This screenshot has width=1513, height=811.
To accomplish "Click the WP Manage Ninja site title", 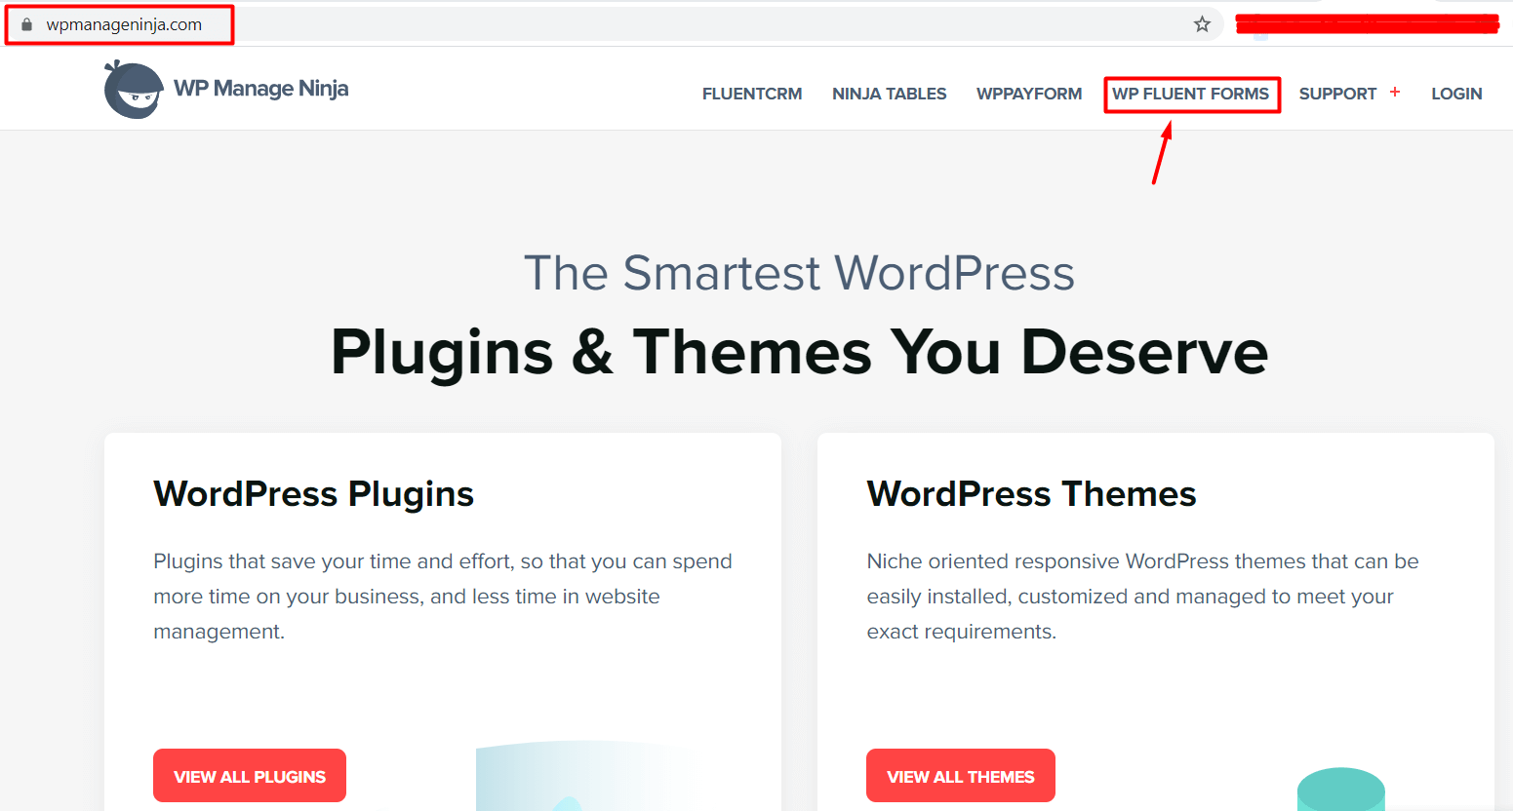I will 260,89.
